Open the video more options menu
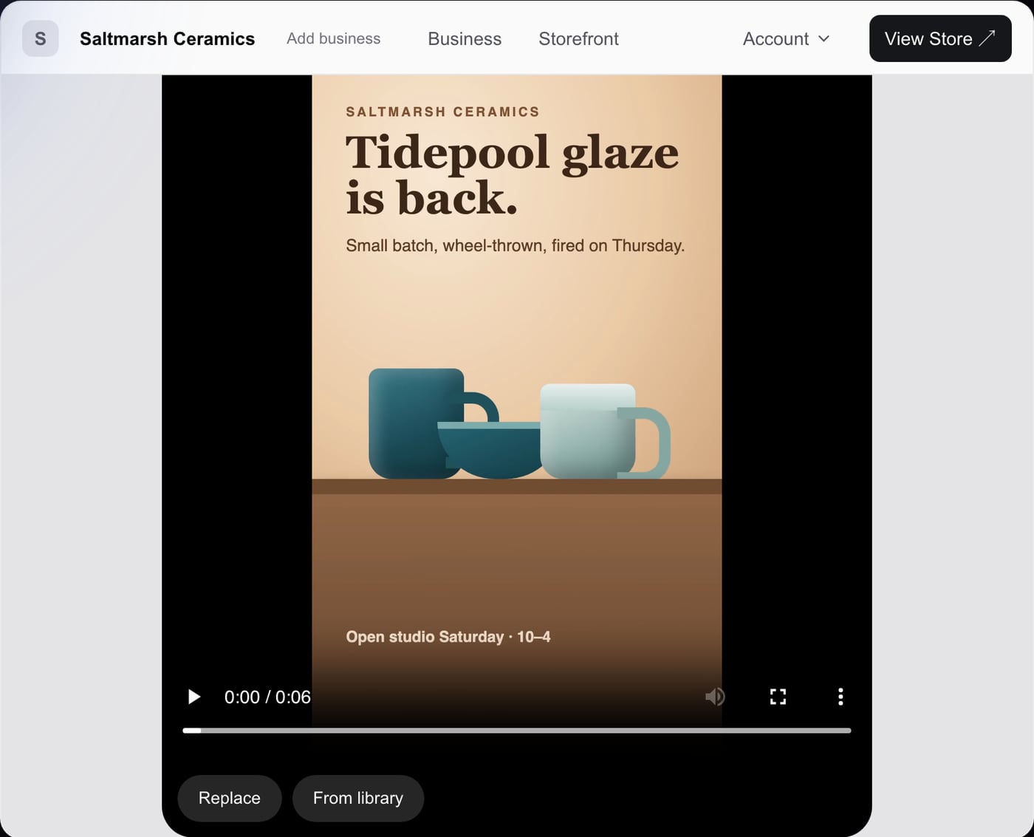Viewport: 1034px width, 837px height. [840, 697]
